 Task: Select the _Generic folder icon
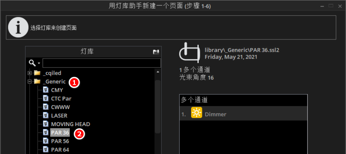[x=37, y=82]
